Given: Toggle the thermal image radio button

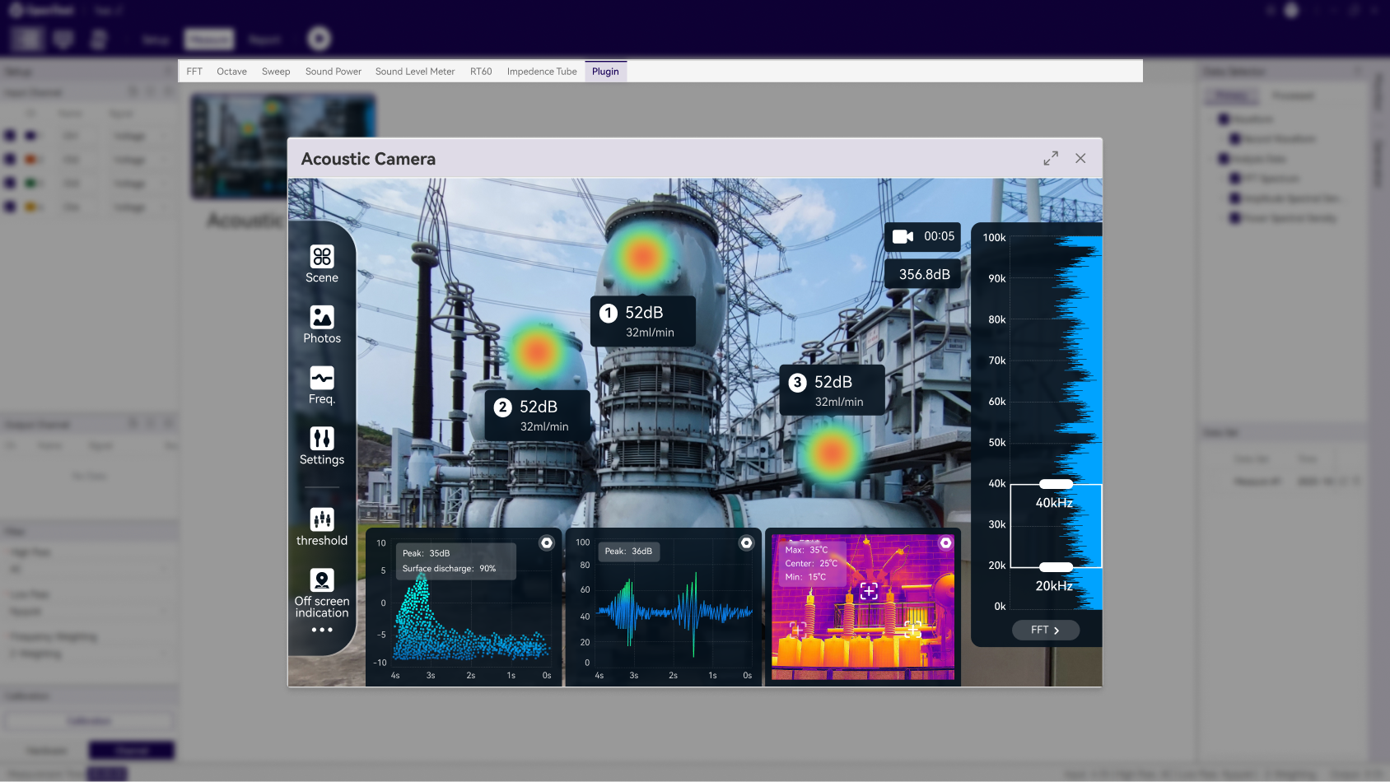Looking at the screenshot, I should click(945, 543).
